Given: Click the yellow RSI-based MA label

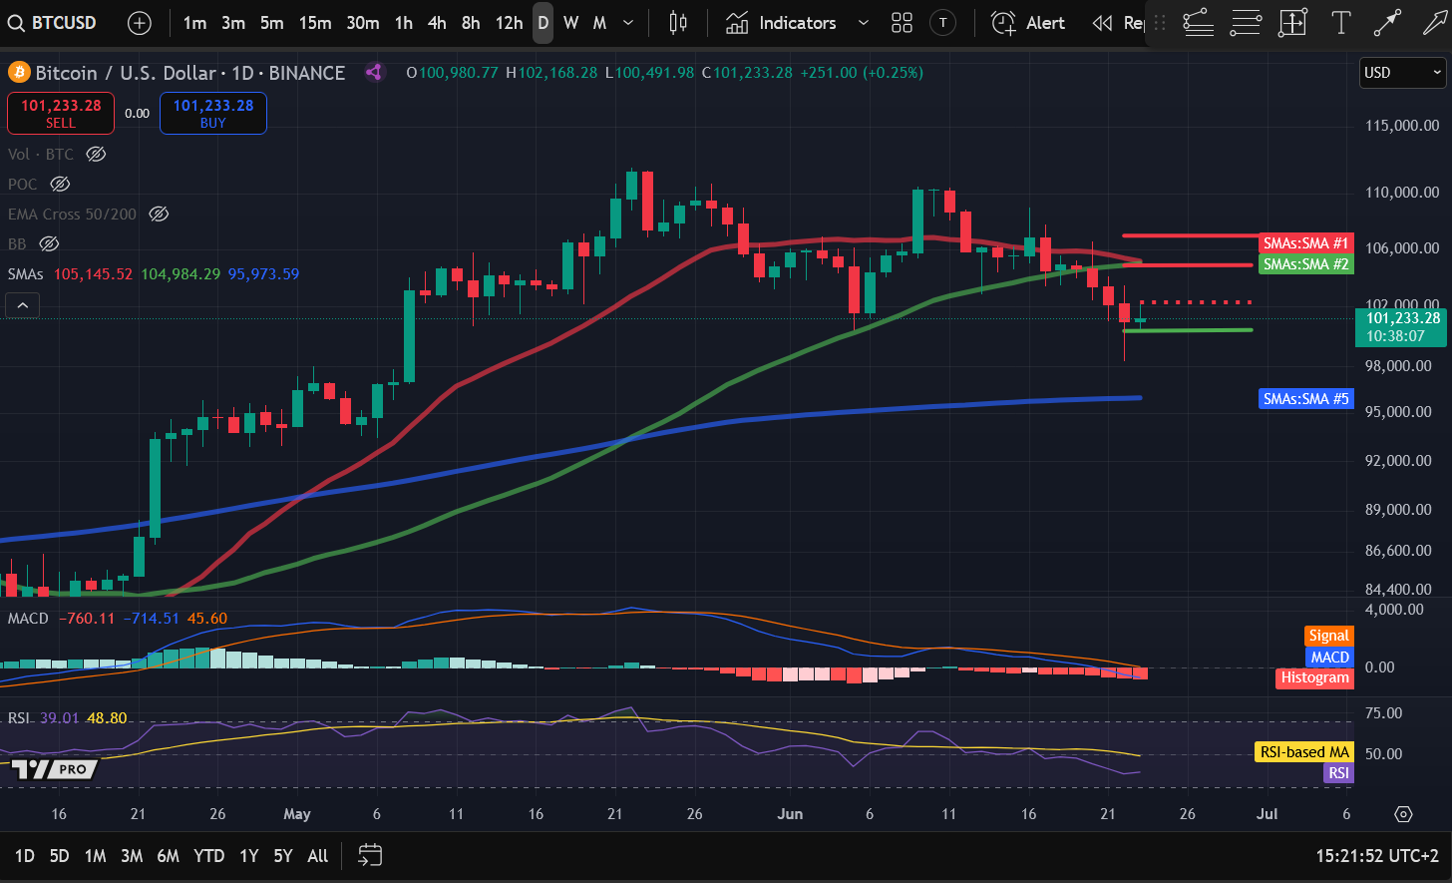Looking at the screenshot, I should pos(1303,752).
